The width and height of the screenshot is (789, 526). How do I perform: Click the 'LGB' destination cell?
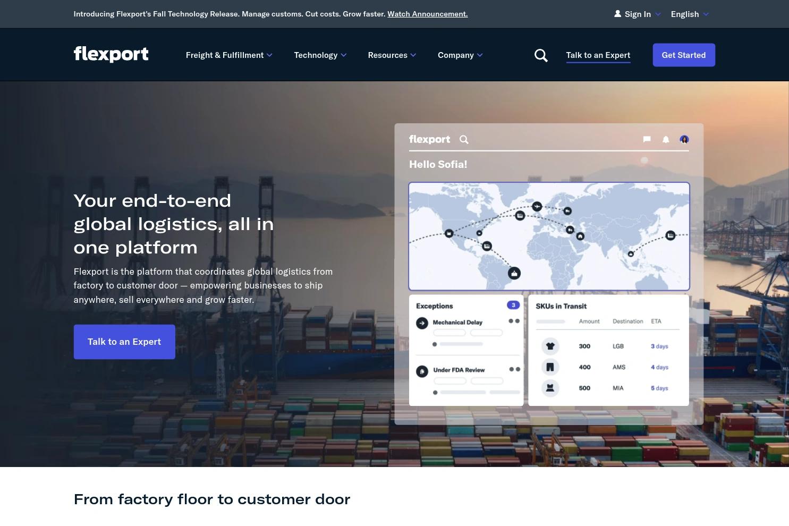point(618,346)
